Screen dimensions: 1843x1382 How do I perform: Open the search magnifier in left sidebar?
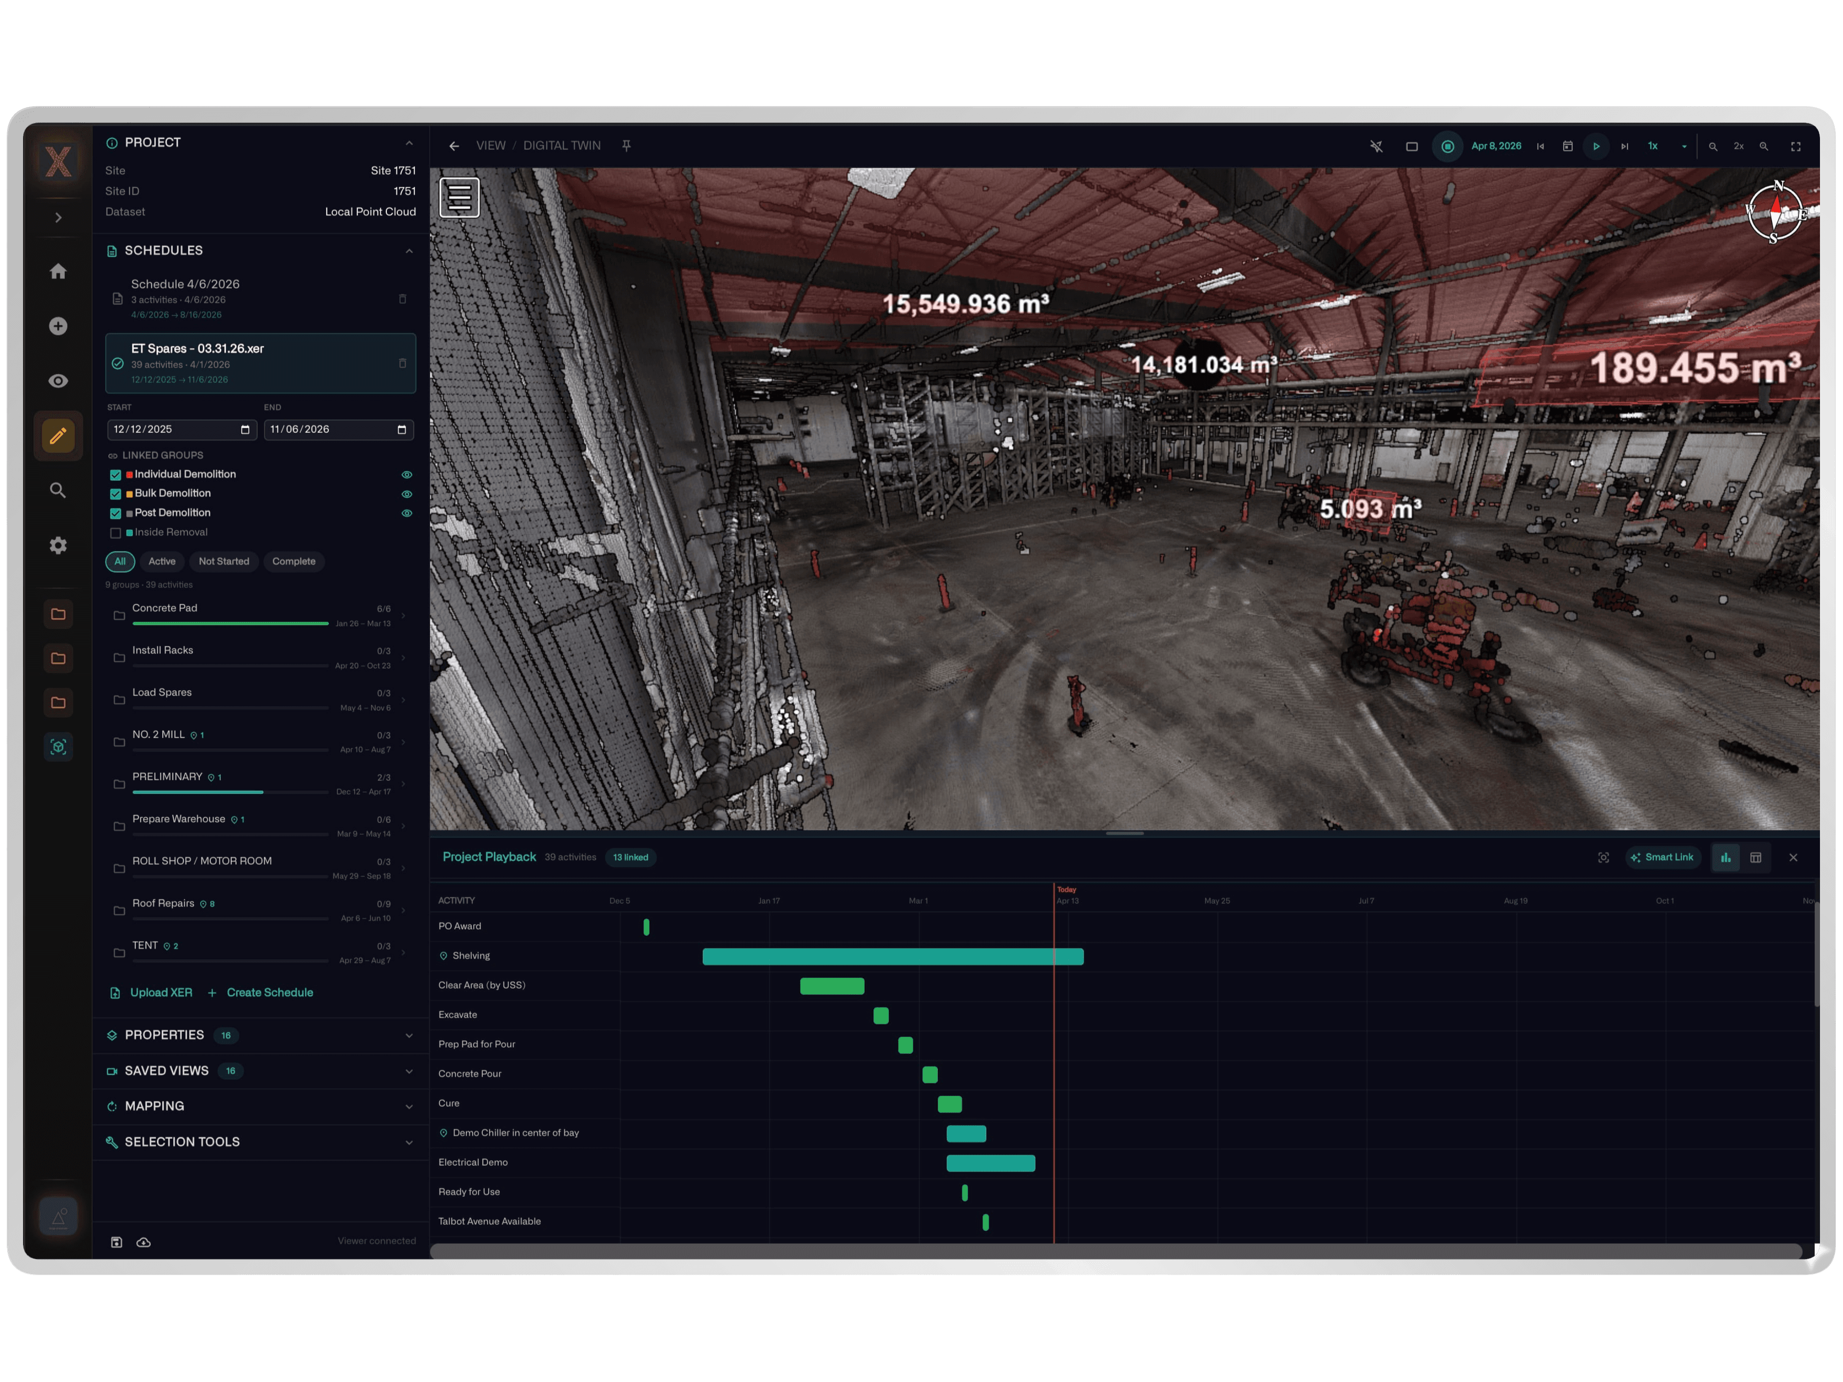point(58,490)
